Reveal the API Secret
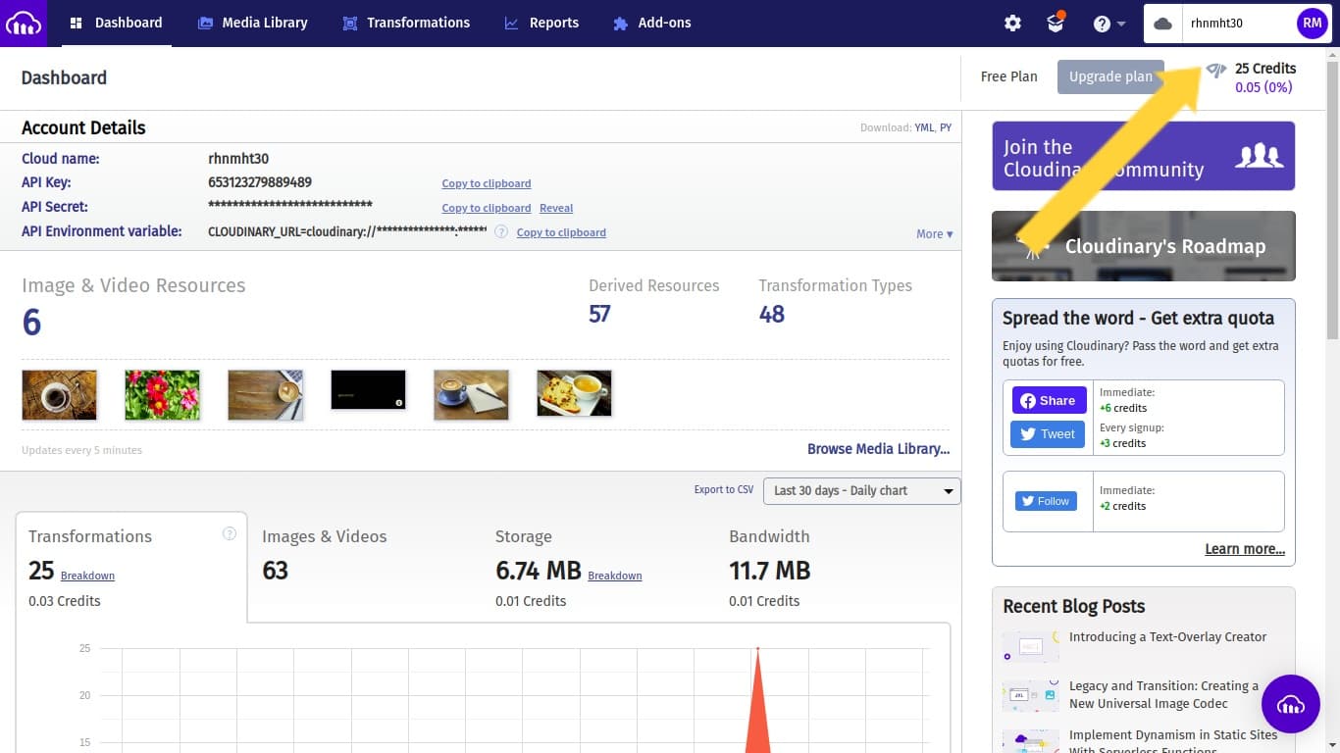 (x=556, y=208)
